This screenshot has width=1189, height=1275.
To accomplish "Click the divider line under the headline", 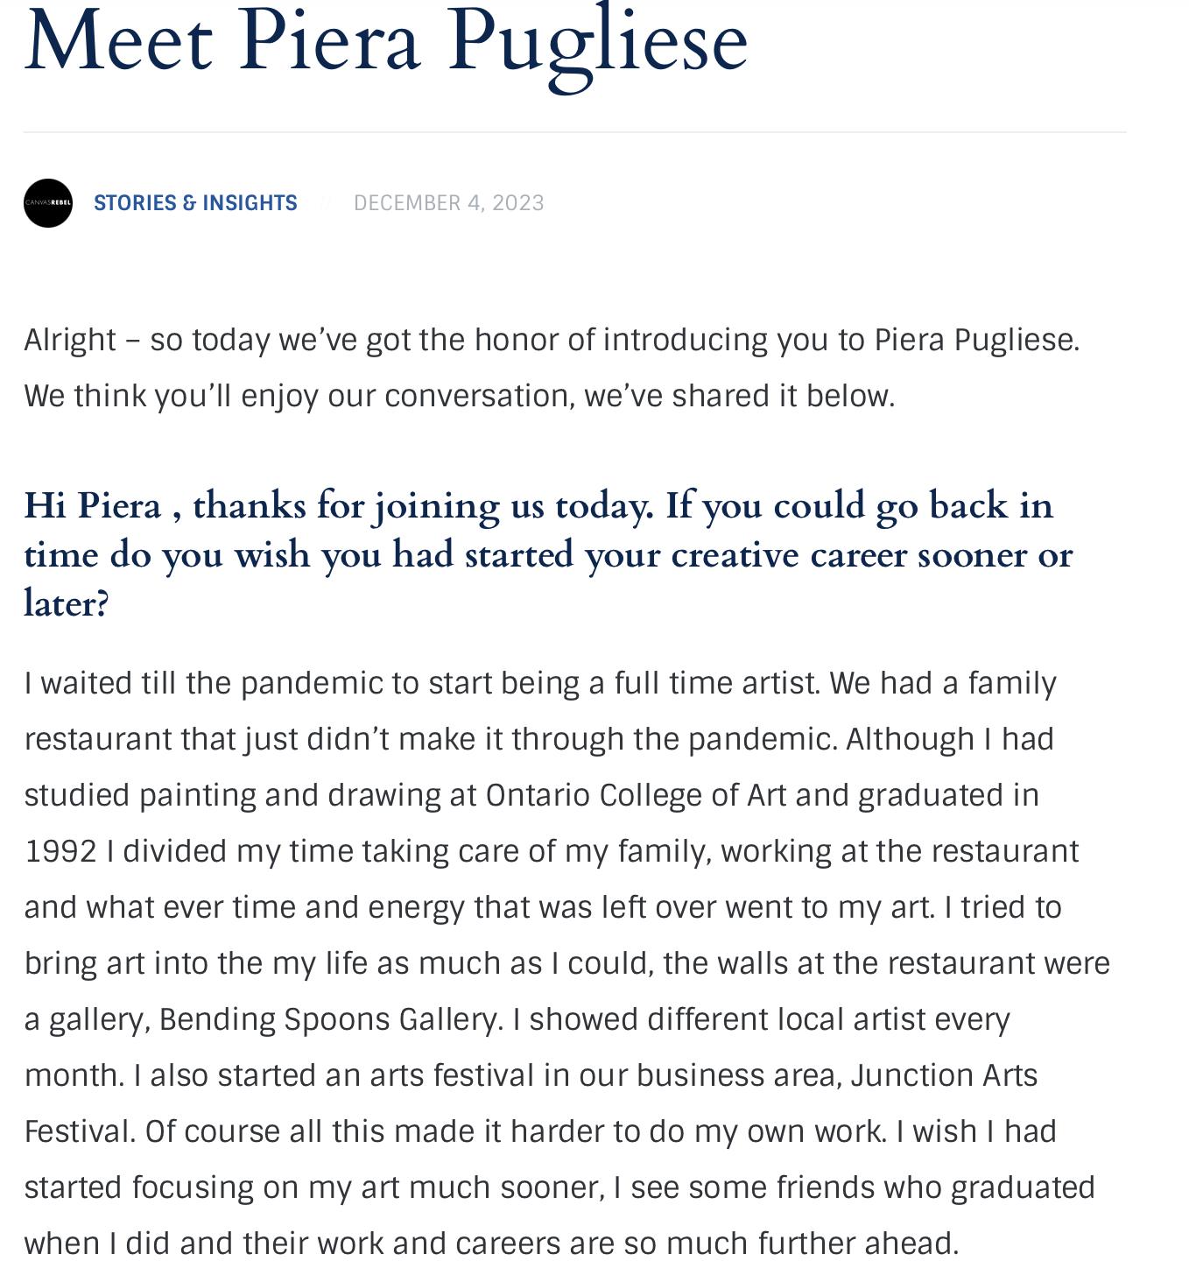I will 574,132.
